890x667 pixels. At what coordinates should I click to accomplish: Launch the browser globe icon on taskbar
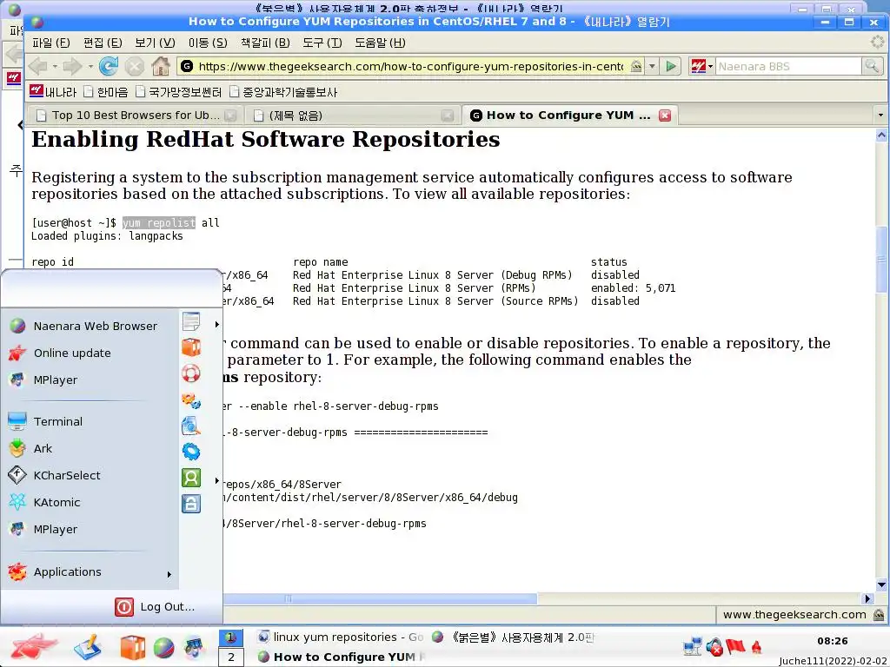click(163, 648)
